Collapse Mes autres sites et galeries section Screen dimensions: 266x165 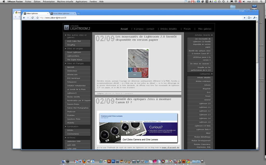pos(65,35)
